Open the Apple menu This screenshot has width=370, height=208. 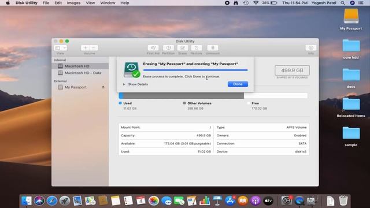(8, 3)
